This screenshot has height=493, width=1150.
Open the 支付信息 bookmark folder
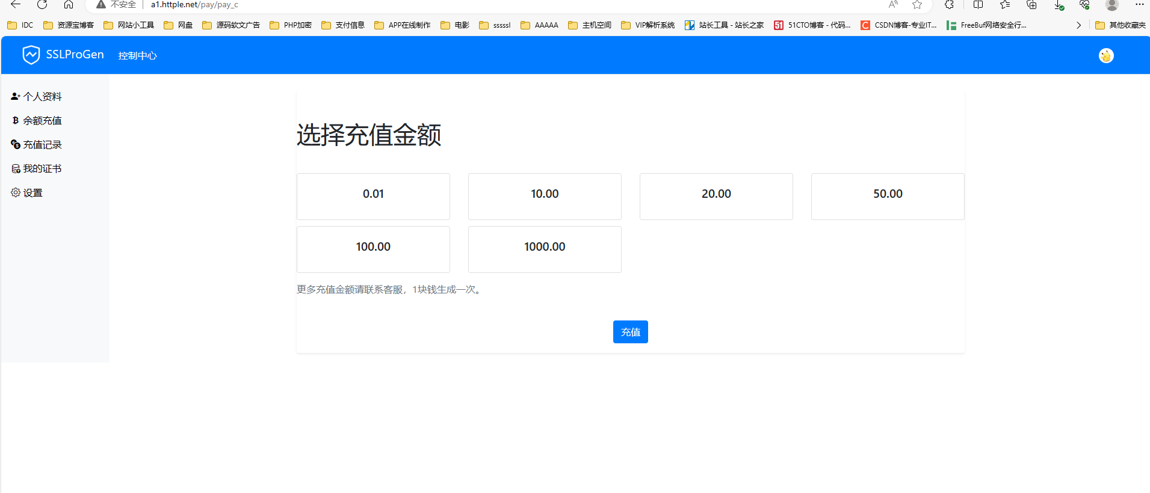tap(343, 25)
